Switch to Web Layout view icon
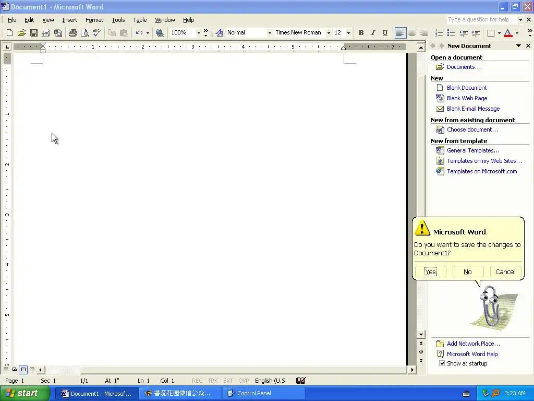 pos(14,369)
